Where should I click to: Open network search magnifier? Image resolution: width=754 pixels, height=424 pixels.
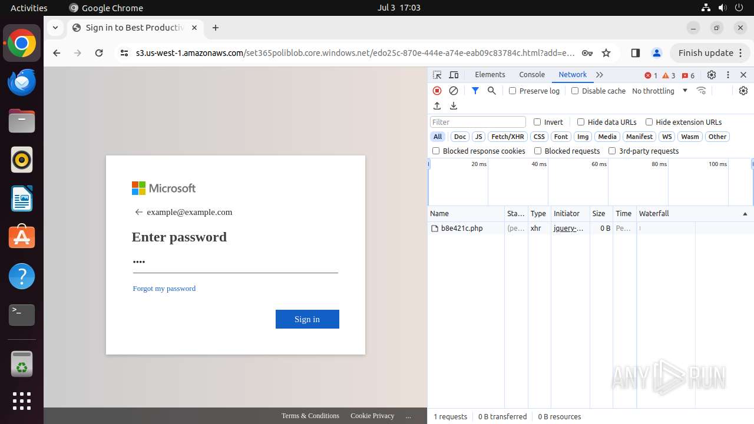pos(492,91)
